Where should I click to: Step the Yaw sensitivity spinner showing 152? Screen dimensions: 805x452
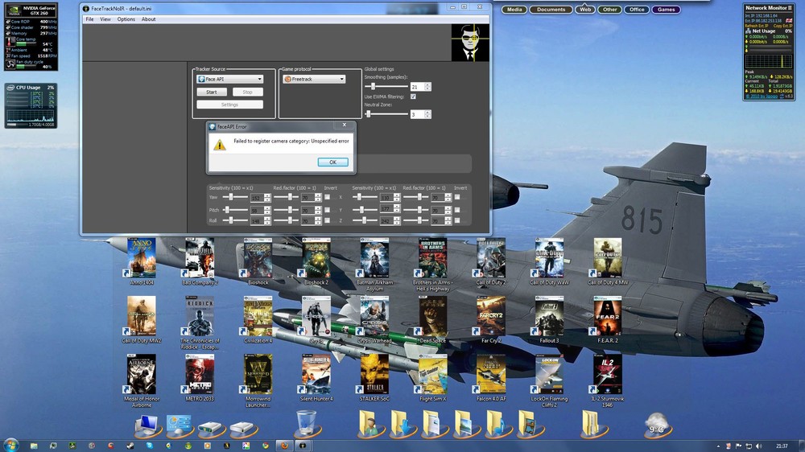point(267,198)
